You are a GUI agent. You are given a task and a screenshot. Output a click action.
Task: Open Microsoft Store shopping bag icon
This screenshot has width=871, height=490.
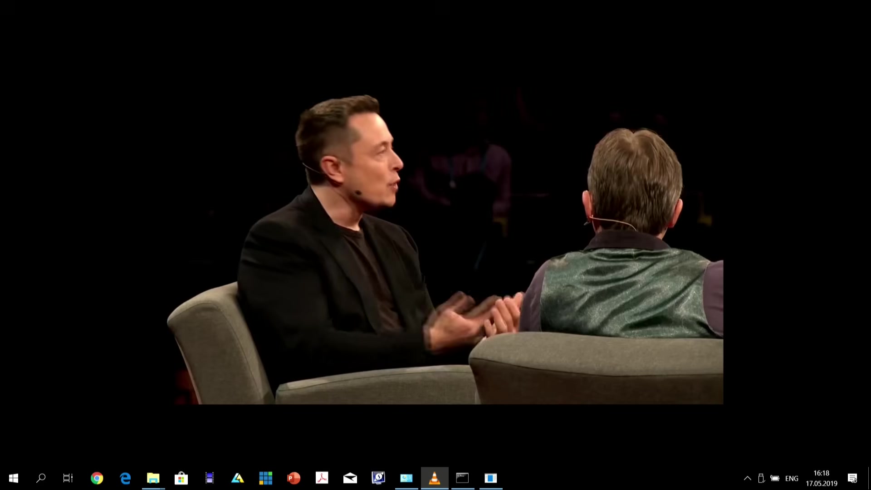[x=181, y=478]
